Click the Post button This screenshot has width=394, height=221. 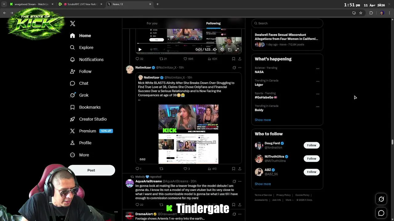coord(91,170)
